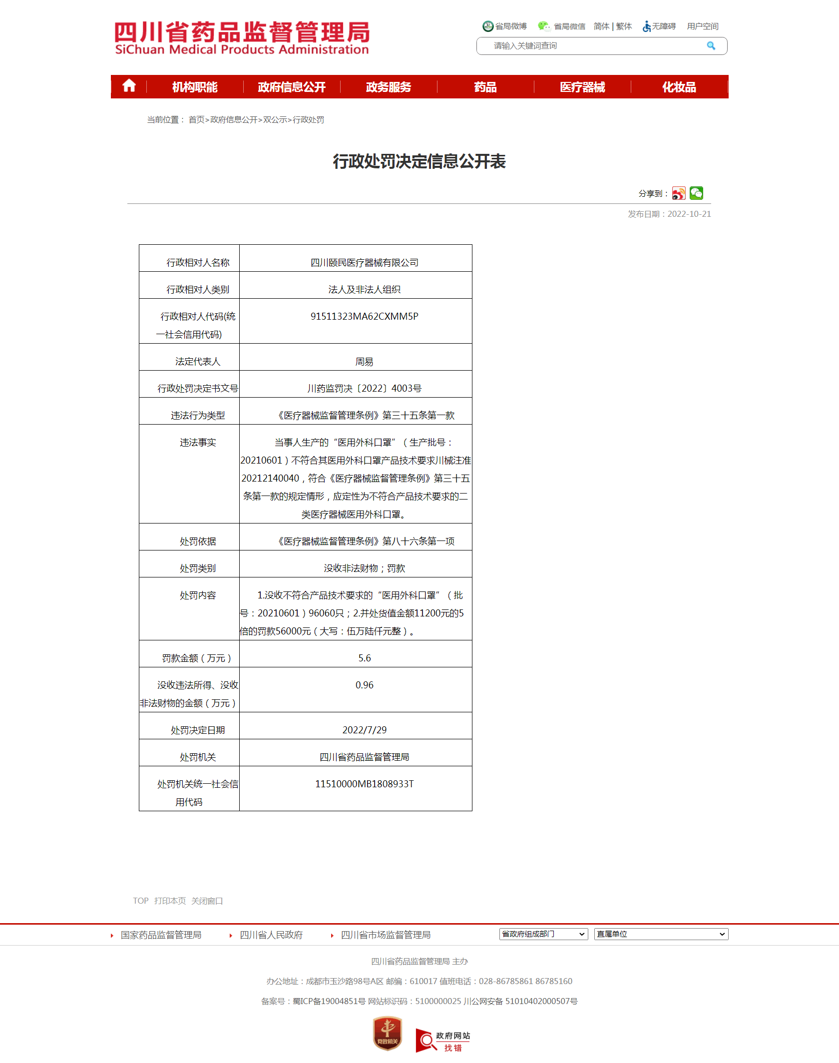
Task: Select company name 四川颐民医疗器械有限公司
Action: click(365, 263)
